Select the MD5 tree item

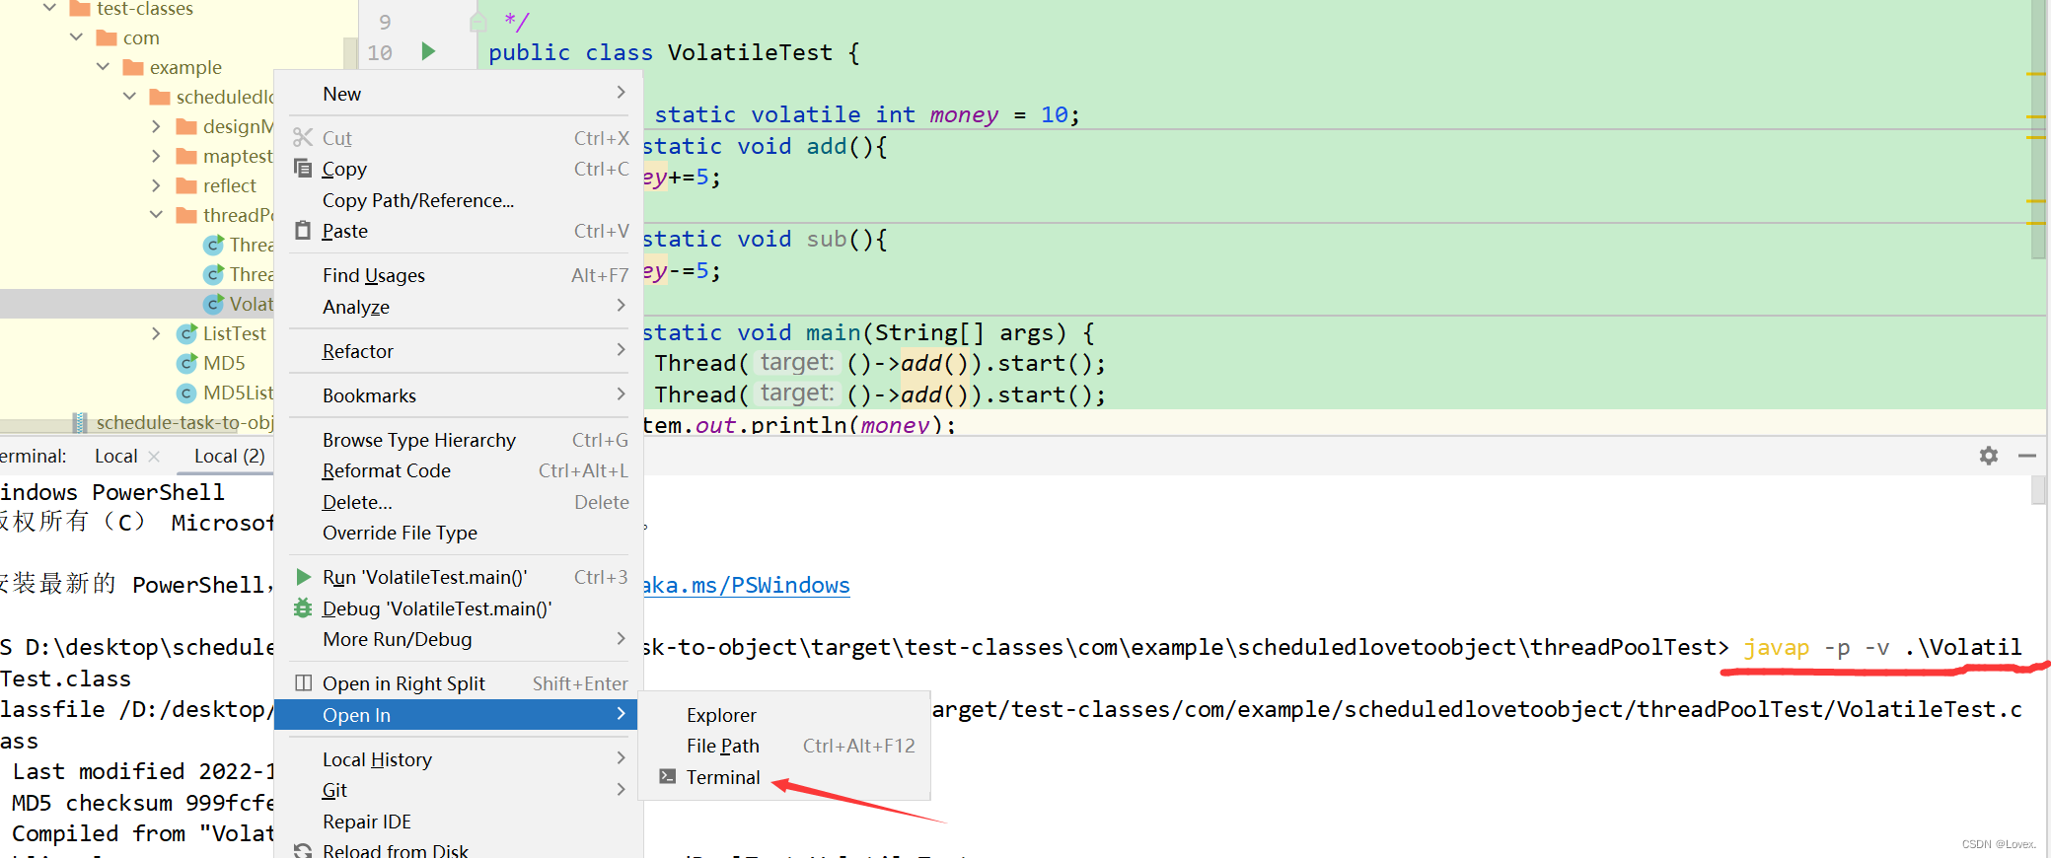pos(224,363)
